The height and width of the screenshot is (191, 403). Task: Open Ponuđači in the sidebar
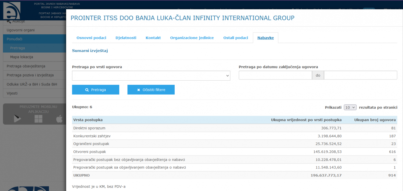click(35, 39)
